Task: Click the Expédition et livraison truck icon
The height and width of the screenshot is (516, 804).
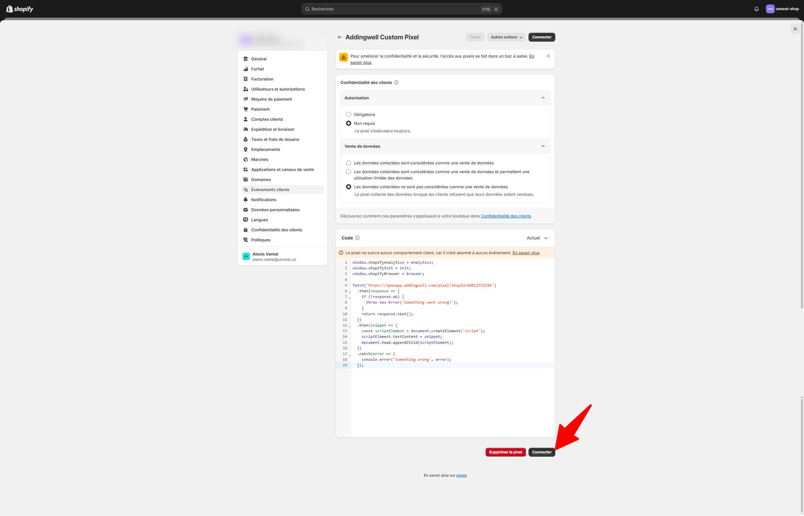Action: pos(246,129)
